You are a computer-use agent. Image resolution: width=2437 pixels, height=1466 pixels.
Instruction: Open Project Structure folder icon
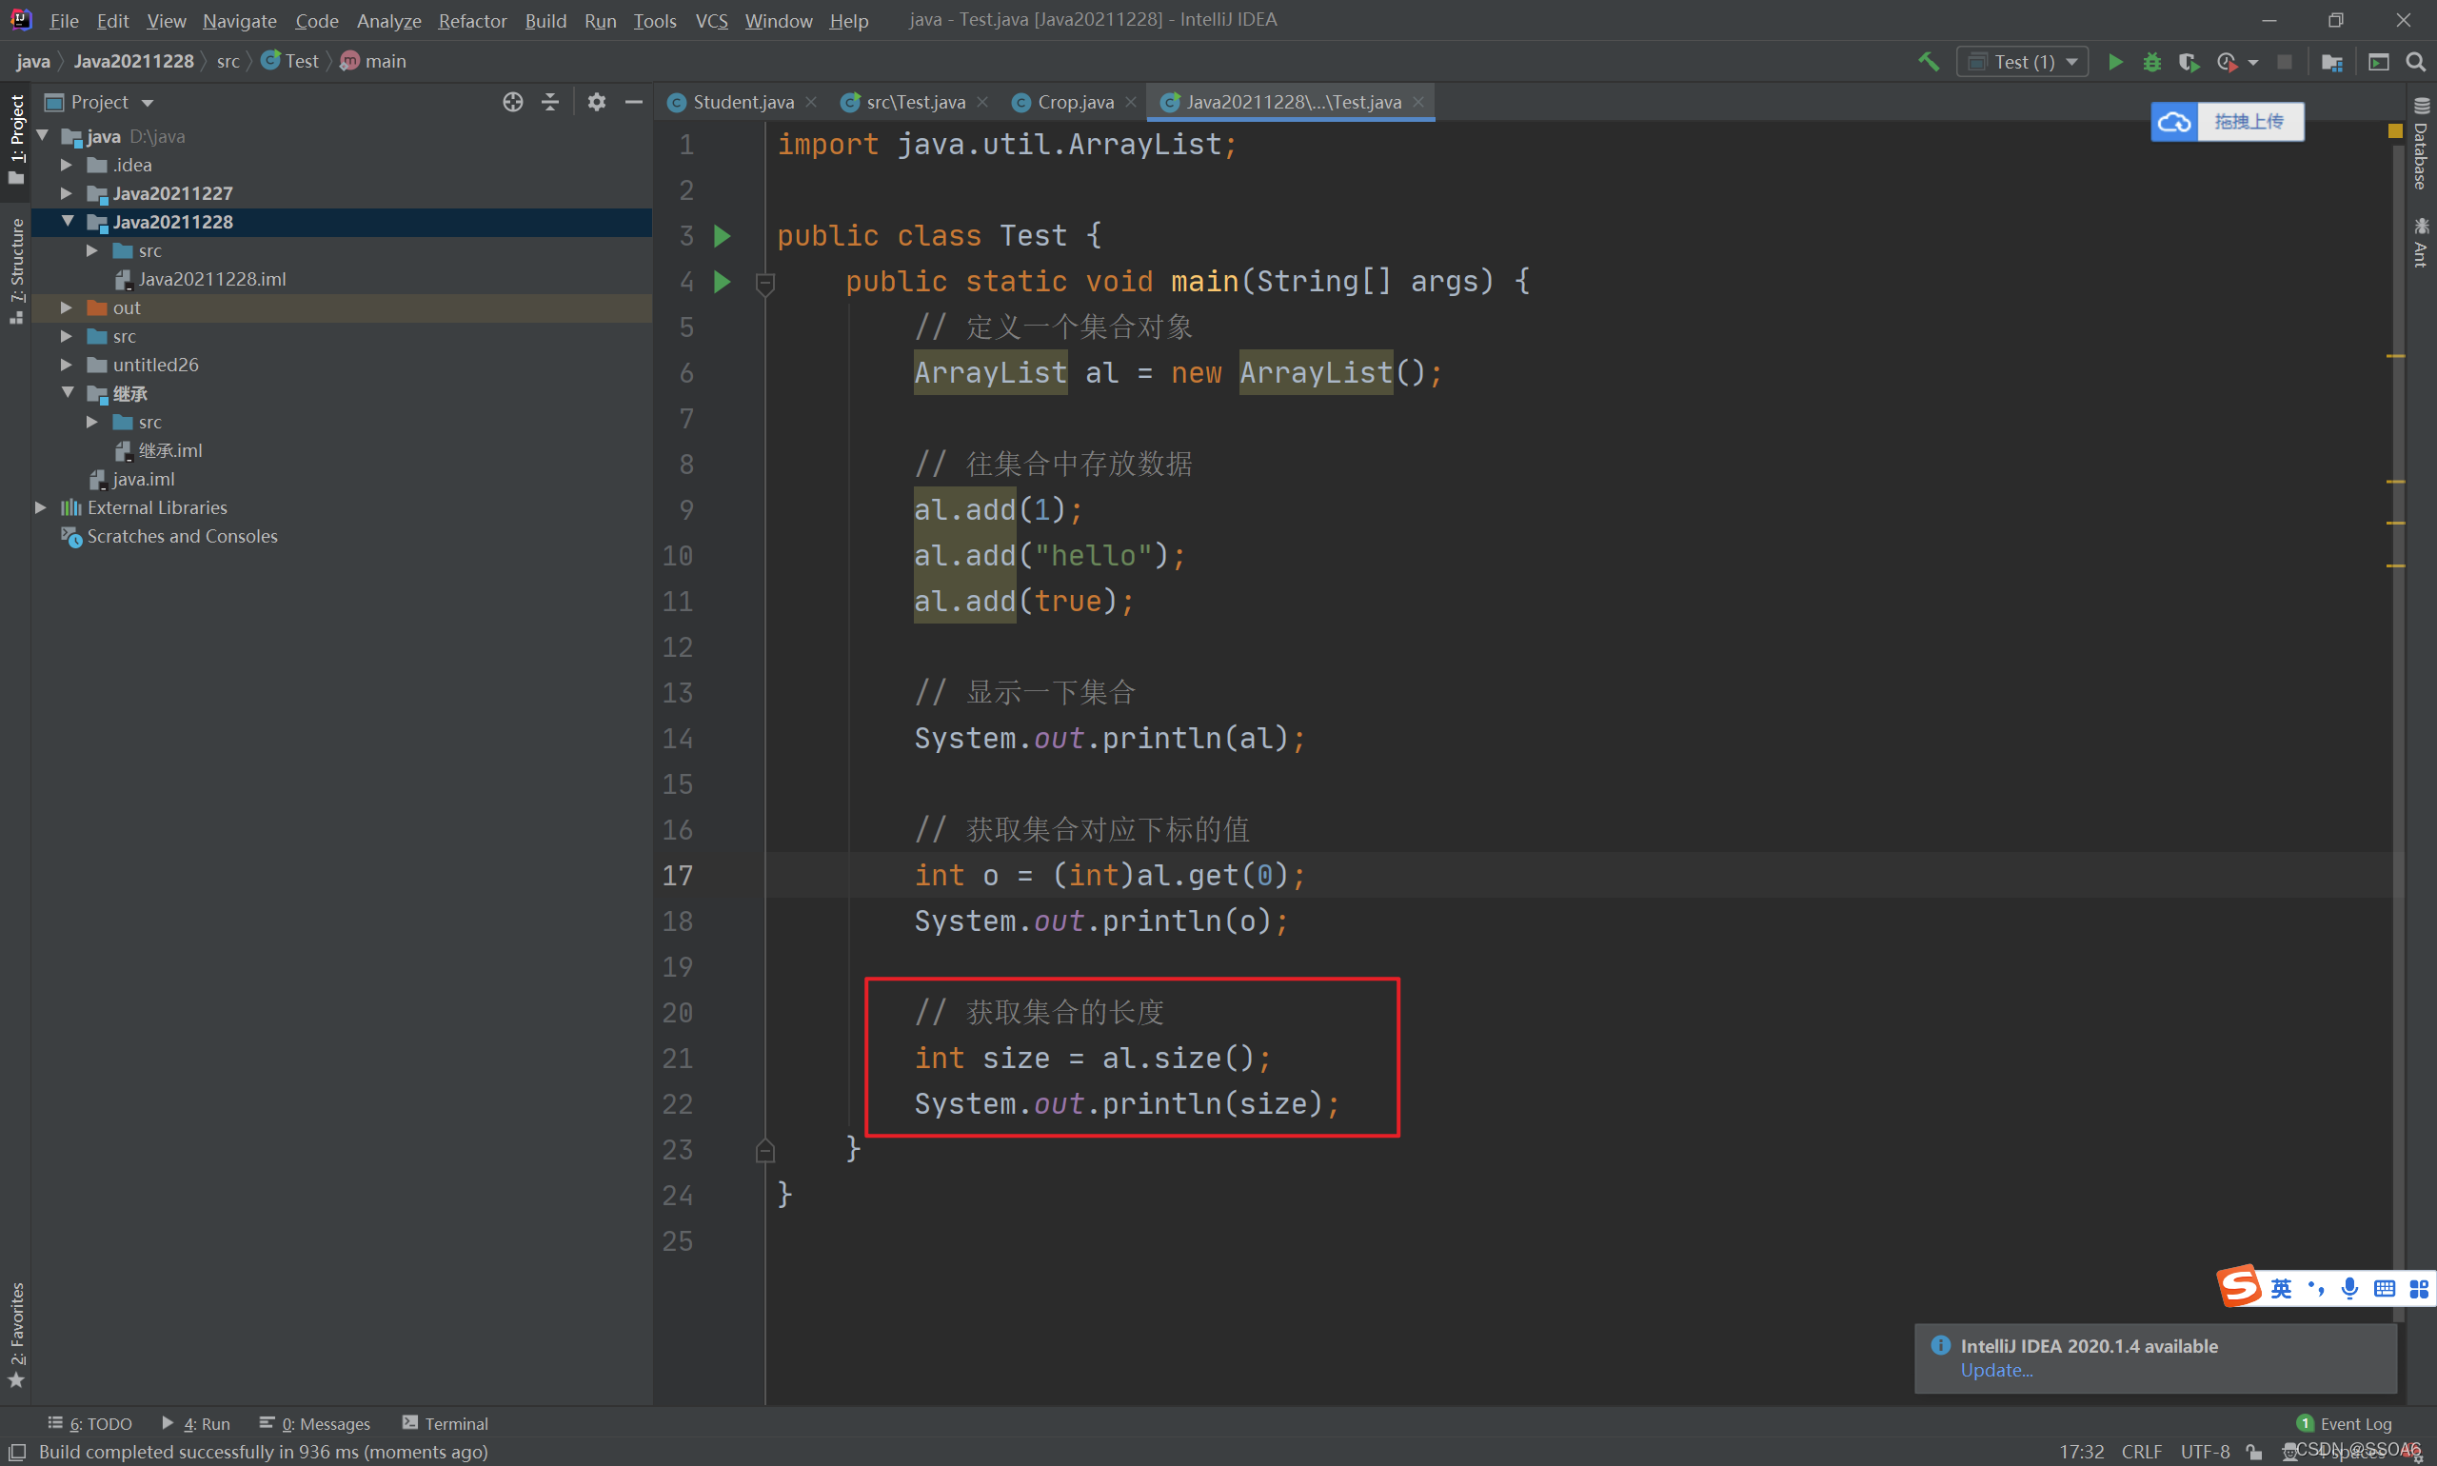2331,62
